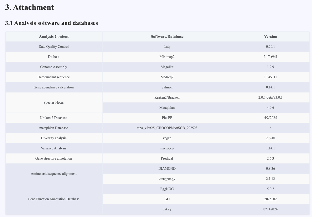
Task: Click the microeco table cell
Action: 167,148
